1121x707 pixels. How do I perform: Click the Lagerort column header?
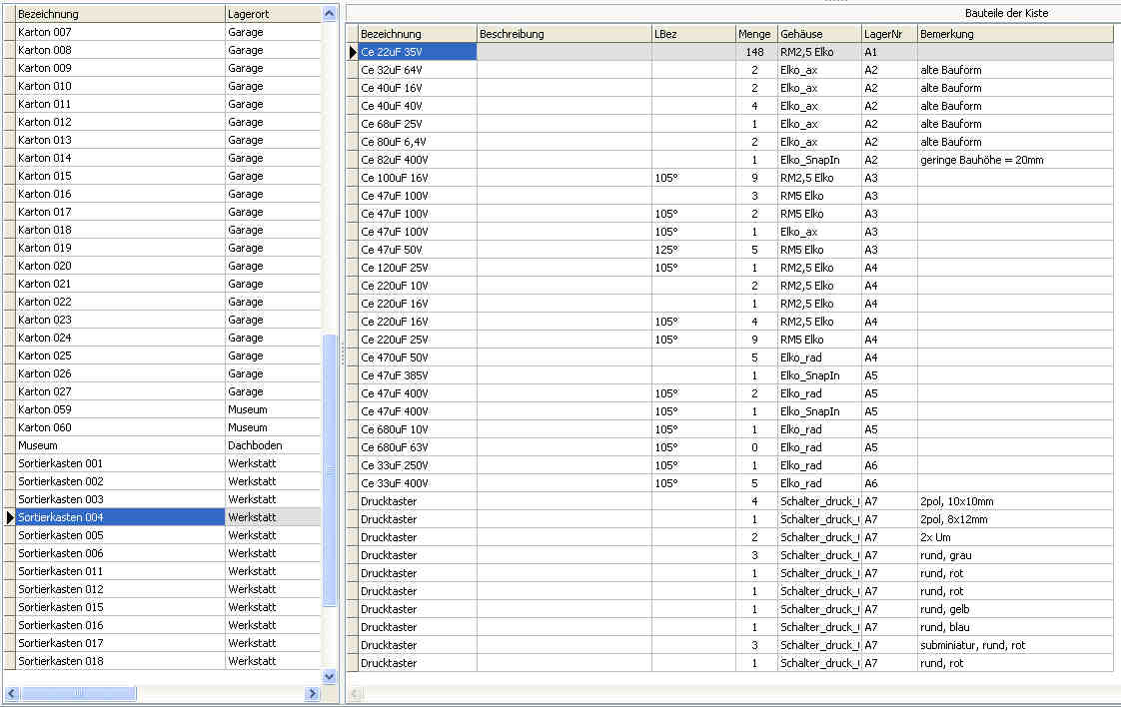[x=273, y=14]
